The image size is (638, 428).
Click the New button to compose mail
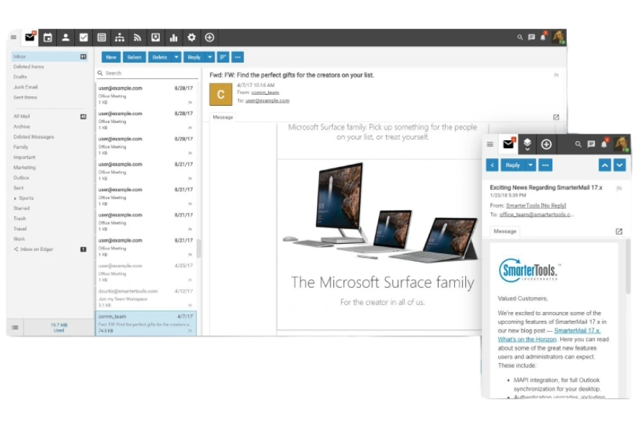coord(111,56)
